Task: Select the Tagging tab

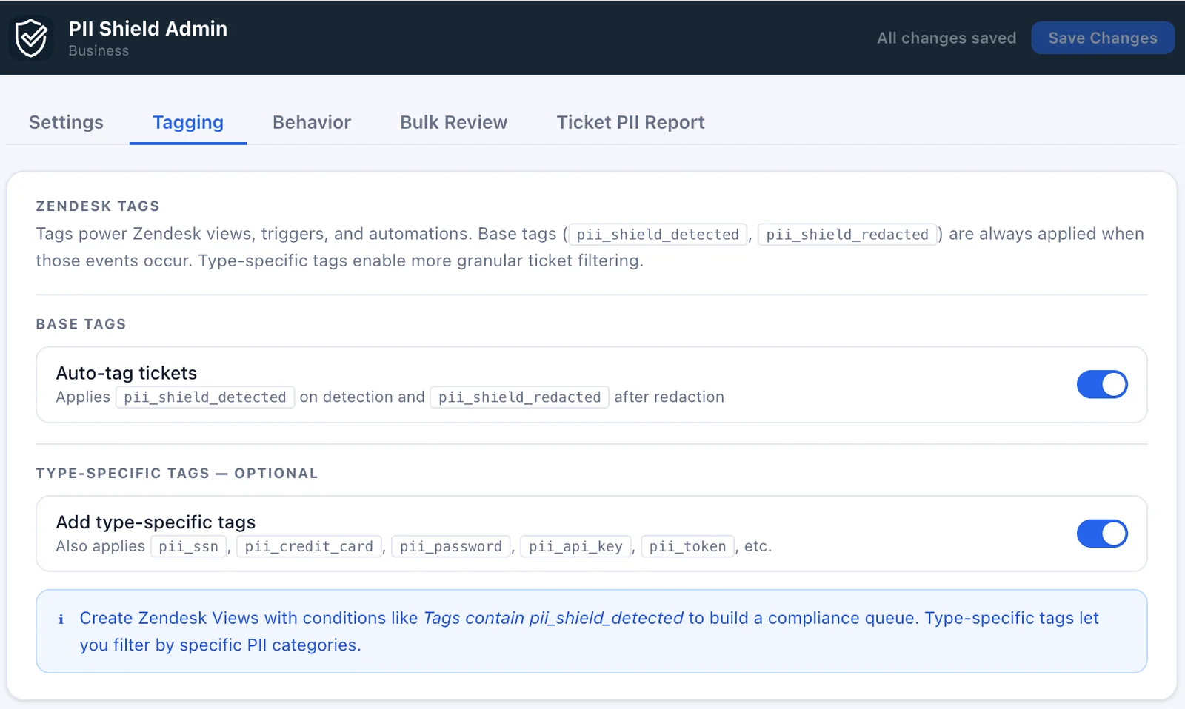Action: pos(188,122)
